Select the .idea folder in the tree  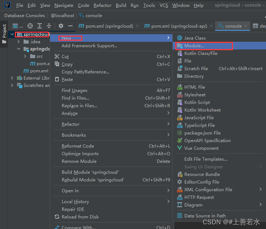point(32,42)
